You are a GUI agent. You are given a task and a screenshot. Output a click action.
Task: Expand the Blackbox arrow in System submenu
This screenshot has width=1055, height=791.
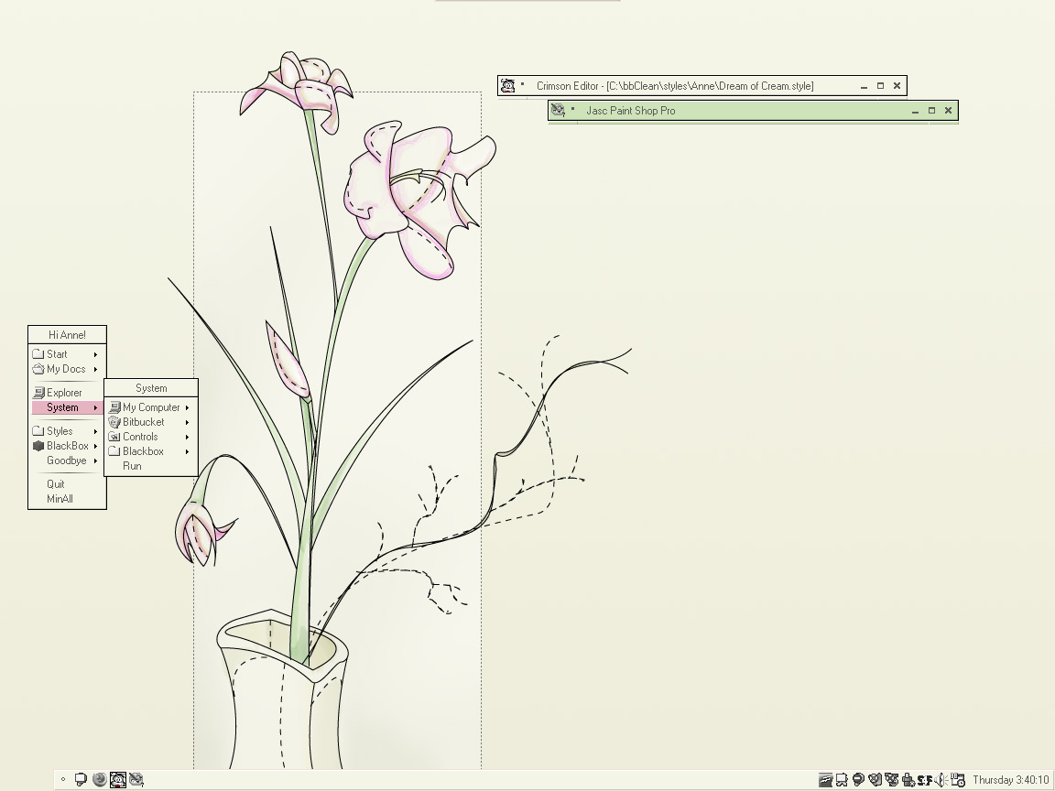coord(187,452)
